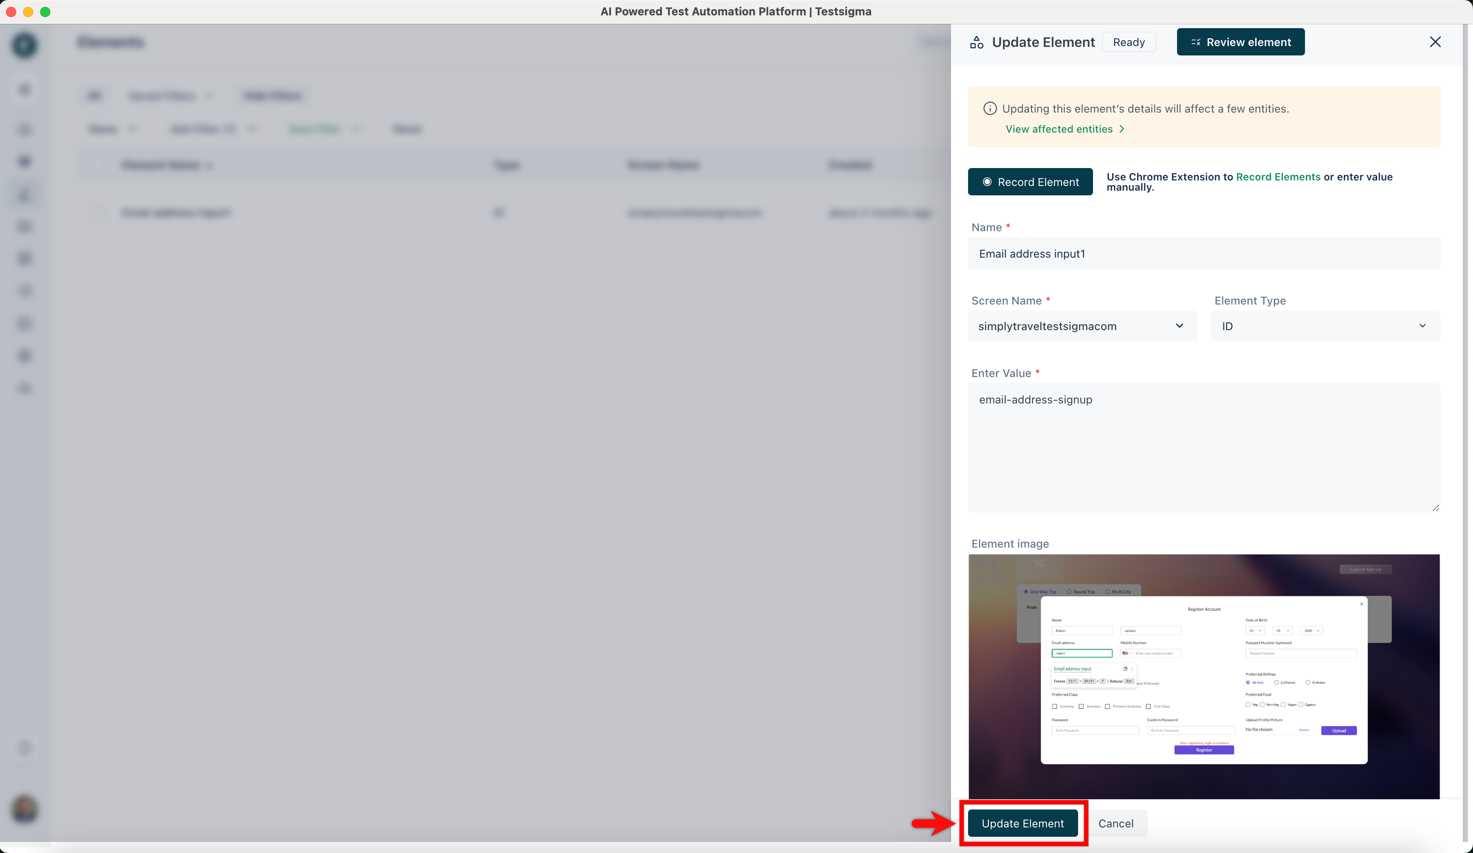Click the Review element button
Image resolution: width=1473 pixels, height=853 pixels.
click(x=1240, y=42)
